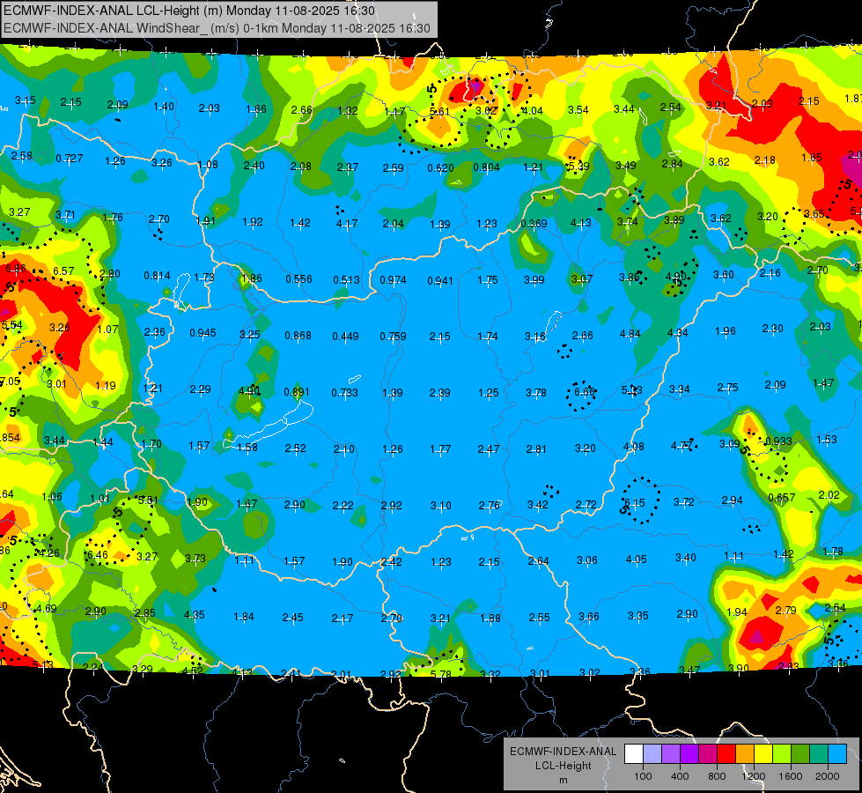The image size is (862, 793).
Task: Click the wind shear value 5.78
Action: point(441,673)
